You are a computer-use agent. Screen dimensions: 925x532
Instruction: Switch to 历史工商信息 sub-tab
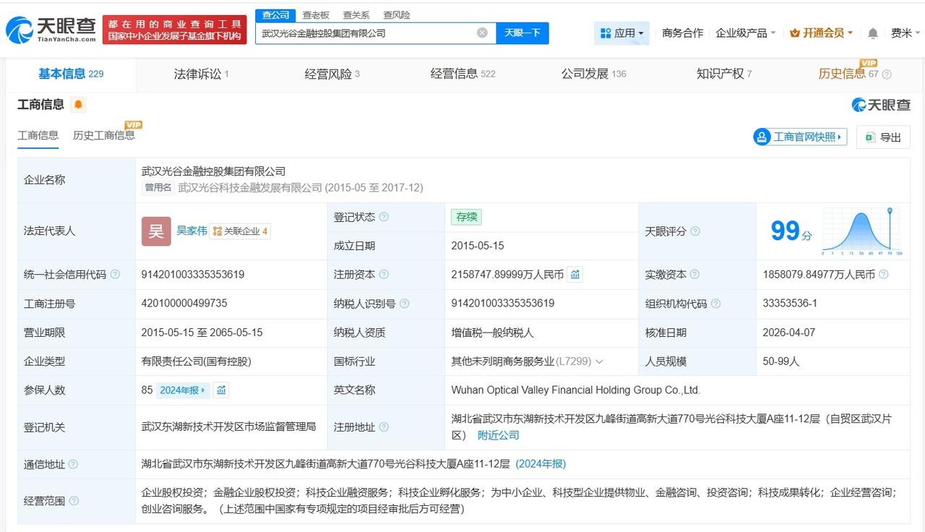coord(103,136)
